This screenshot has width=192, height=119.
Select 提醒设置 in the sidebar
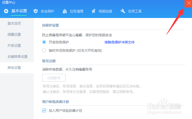click(x=17, y=34)
